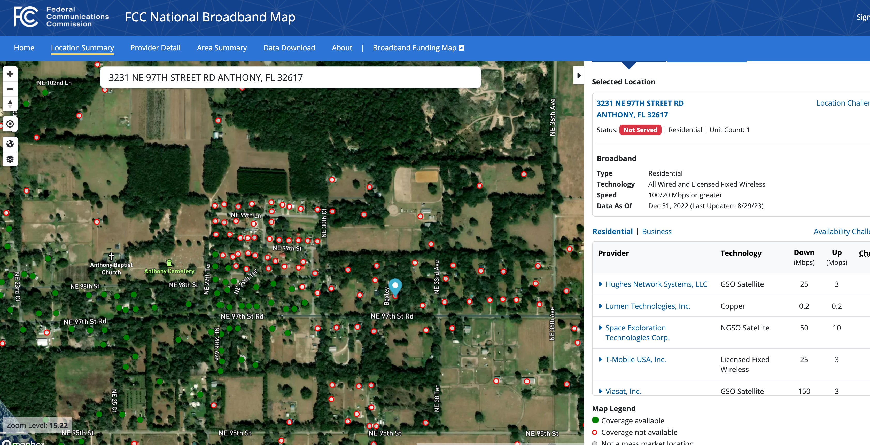Viewport: 870px width, 445px height.
Task: Click the blue selected location map pin
Action: pos(395,288)
